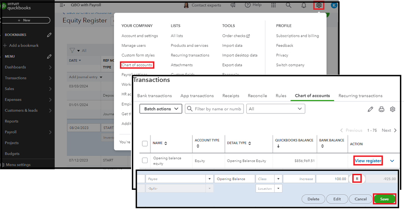Open Reports in the sidebar
Viewport: 404px width, 212px height.
click(12, 121)
